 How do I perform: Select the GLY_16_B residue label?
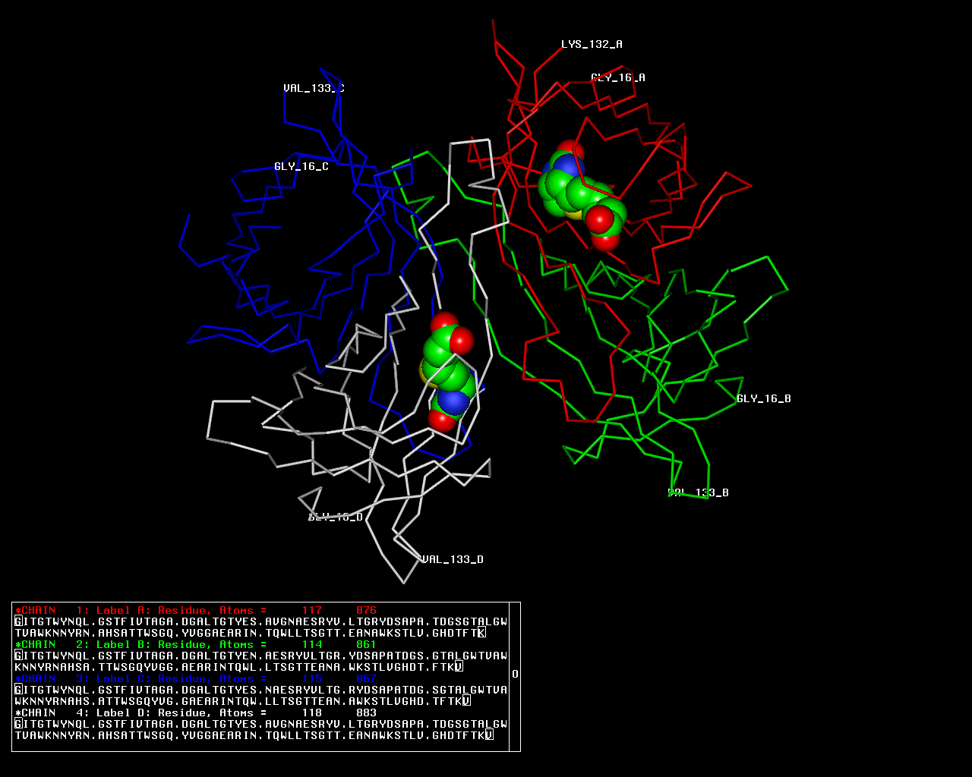coord(763,398)
